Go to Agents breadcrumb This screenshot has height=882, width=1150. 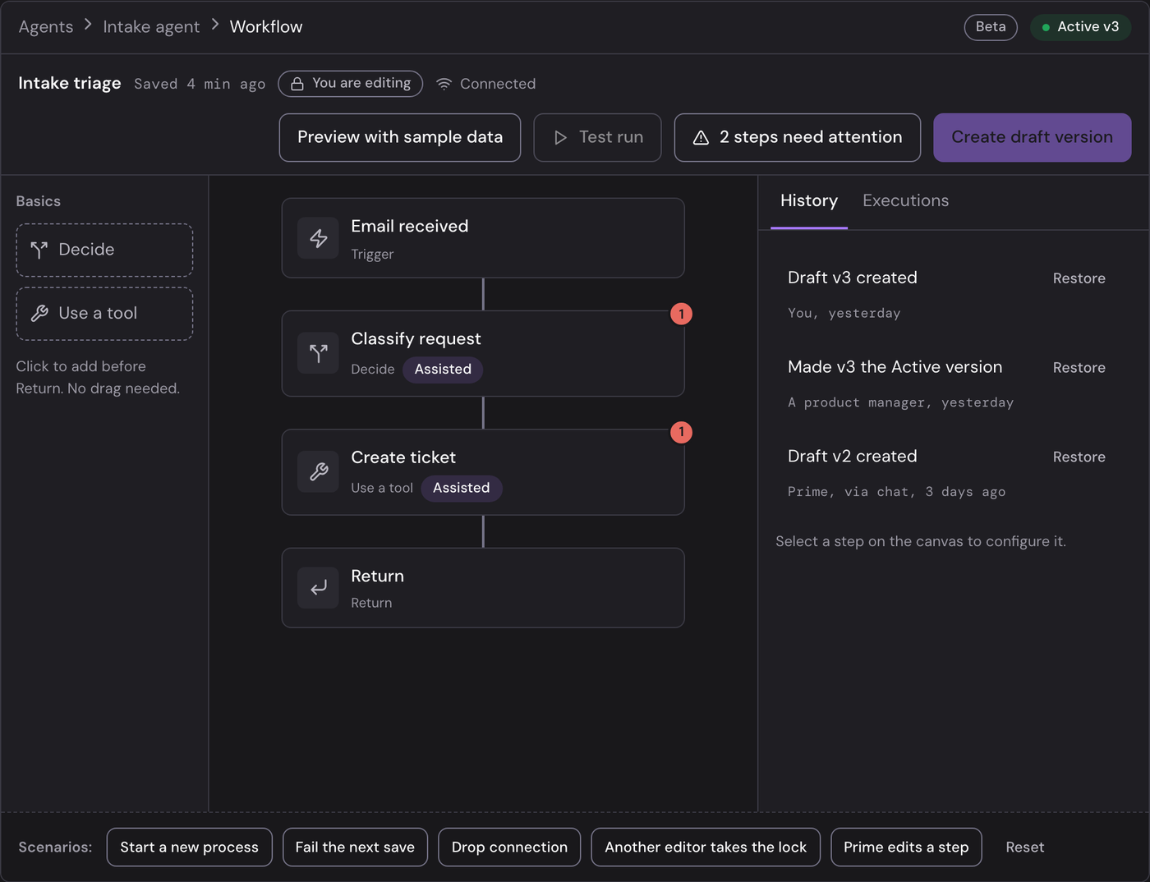46,27
